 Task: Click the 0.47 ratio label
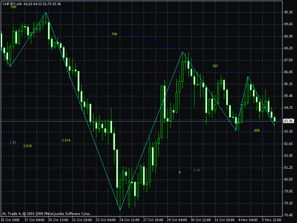pos(197,170)
